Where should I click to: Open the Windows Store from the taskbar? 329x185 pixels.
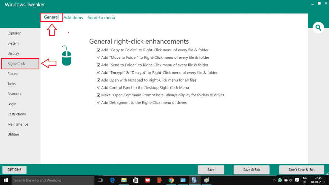[136, 181]
